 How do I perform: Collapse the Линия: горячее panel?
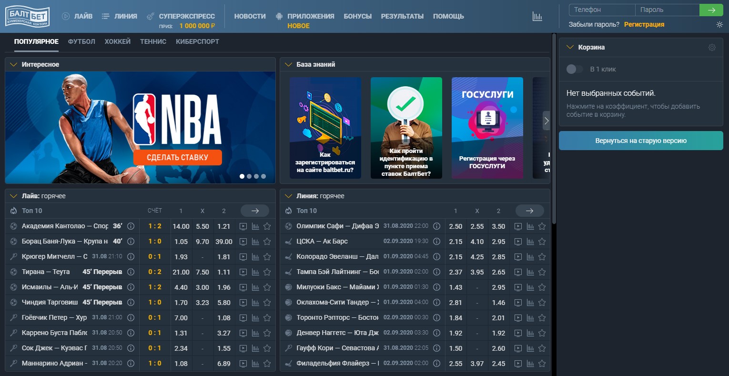coord(288,196)
